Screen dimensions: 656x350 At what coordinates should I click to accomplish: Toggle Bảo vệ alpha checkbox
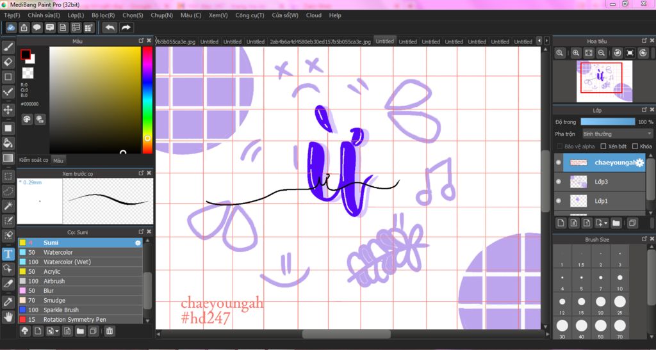point(560,146)
